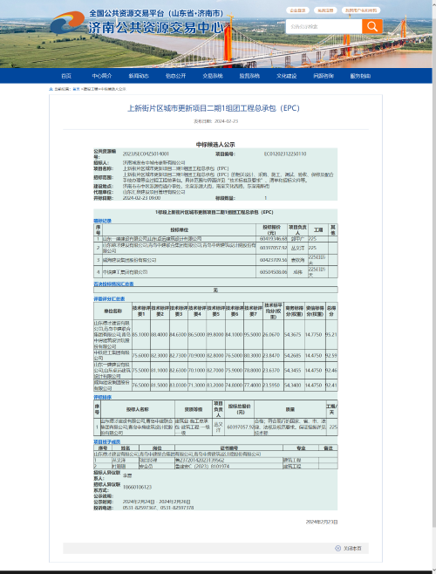Click the total score 92.59
436x574 pixels.
pyautogui.click(x=331, y=355)
